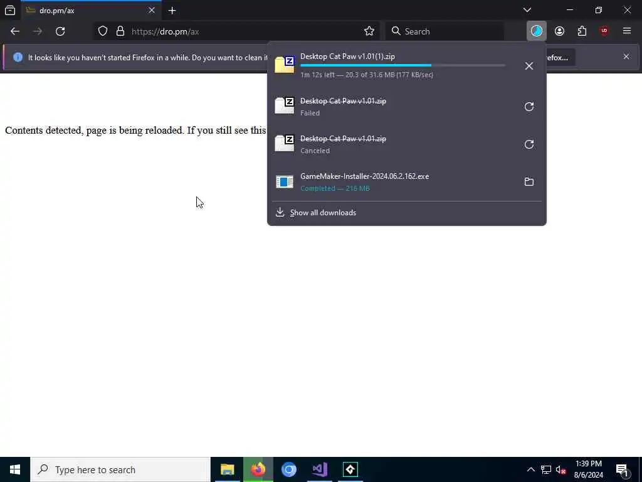Reload the dro.pm/ax page
Screen dimensions: 642x482
(x=60, y=31)
